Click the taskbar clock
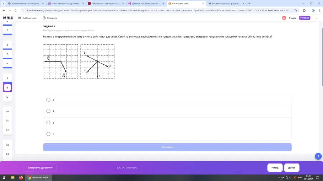This screenshot has width=323, height=181. [308, 178]
